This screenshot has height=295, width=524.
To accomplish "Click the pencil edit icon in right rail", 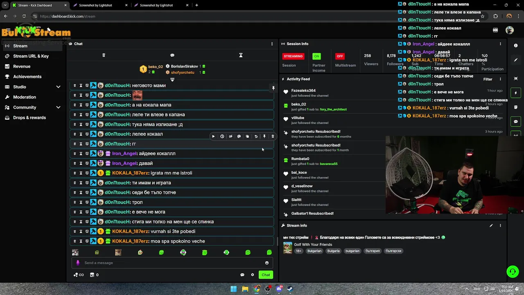I will pyautogui.click(x=516, y=60).
